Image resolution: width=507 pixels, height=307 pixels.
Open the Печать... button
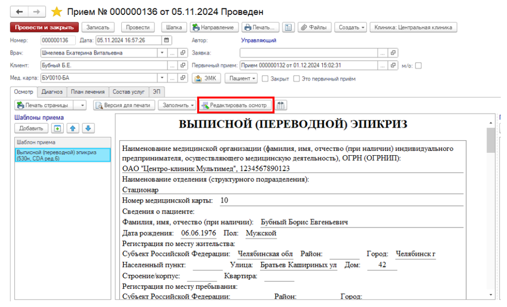coord(260,28)
